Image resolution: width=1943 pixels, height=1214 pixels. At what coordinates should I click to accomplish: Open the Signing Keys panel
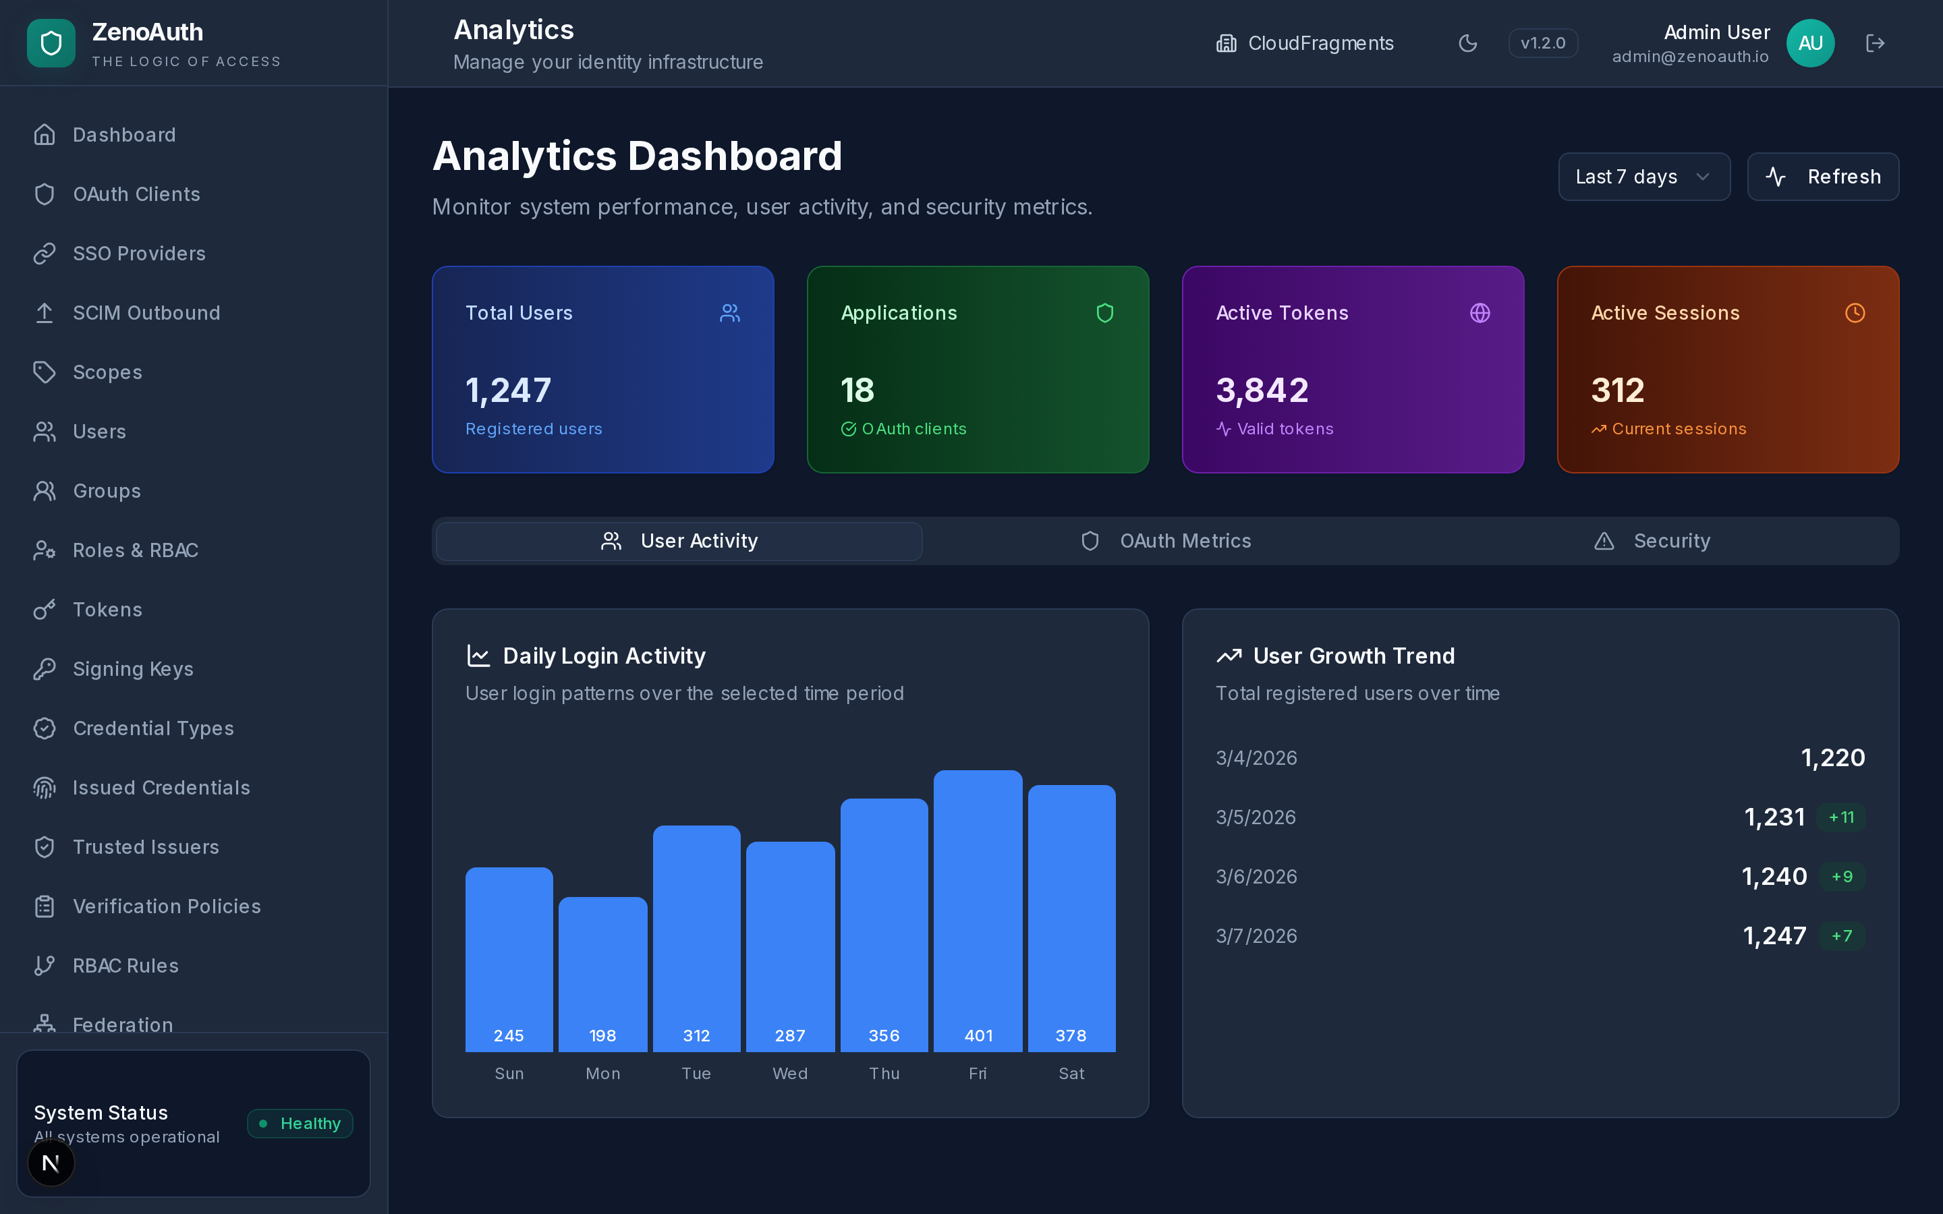tap(134, 668)
